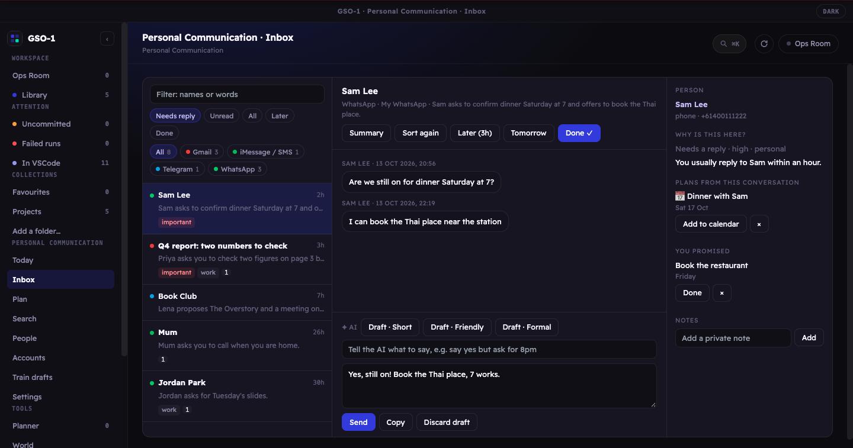Viewport: 853px width, 448px height.
Task: Filter messages by WhatsApp channel
Action: [x=237, y=169]
